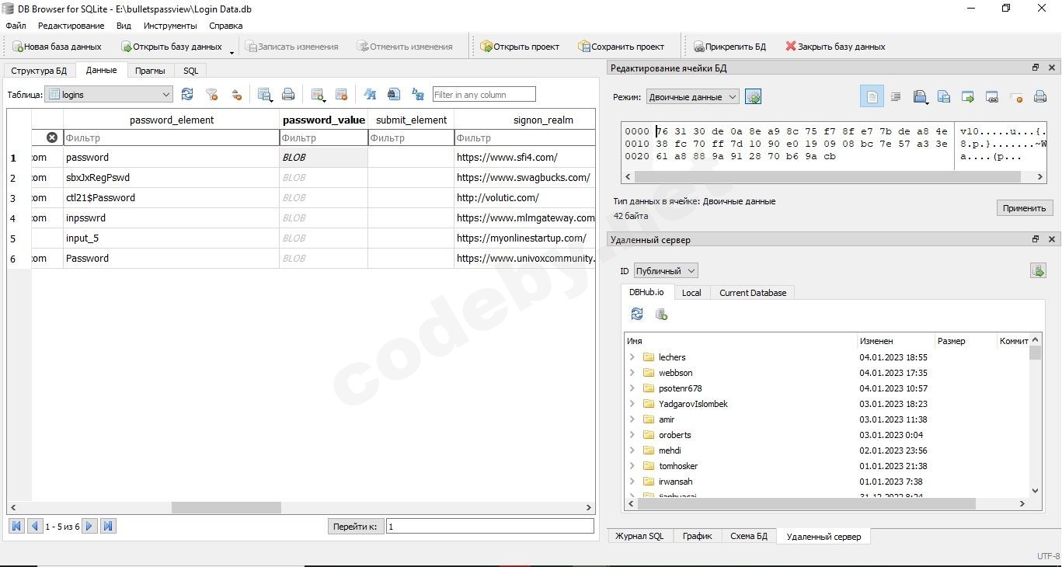Image resolution: width=1062 pixels, height=567 pixels.
Task: Switch to the Структура БД tab
Action: coord(39,71)
